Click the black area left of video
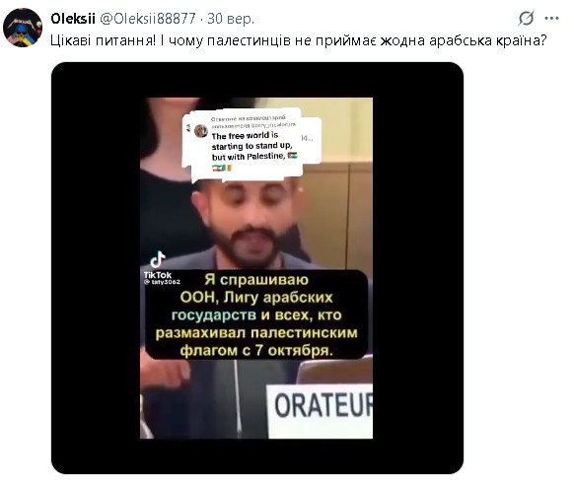Screen dimensions: 574x480 click(x=96, y=268)
